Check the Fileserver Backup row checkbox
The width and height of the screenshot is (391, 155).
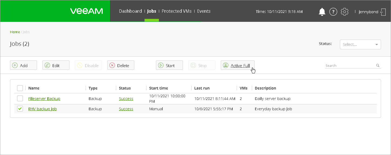click(x=20, y=98)
